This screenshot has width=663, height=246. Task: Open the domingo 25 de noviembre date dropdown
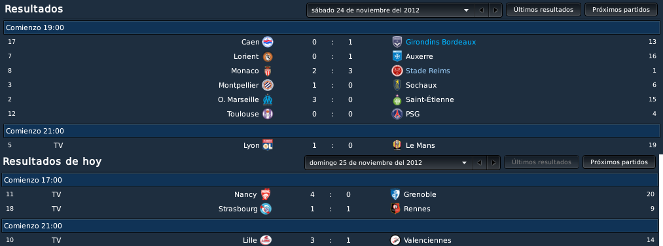387,162
